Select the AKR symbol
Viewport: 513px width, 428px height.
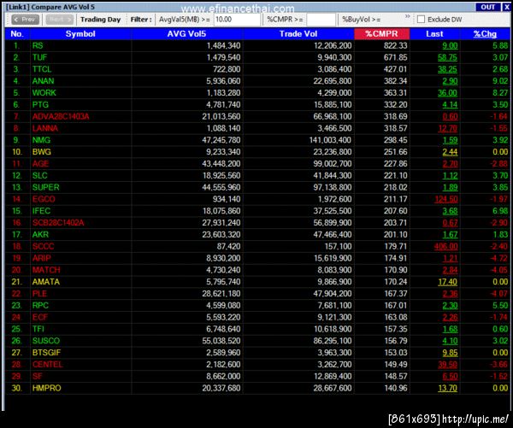click(40, 234)
